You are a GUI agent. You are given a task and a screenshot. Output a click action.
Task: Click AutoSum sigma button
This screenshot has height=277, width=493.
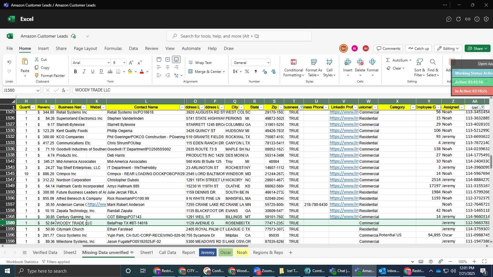tap(397, 60)
